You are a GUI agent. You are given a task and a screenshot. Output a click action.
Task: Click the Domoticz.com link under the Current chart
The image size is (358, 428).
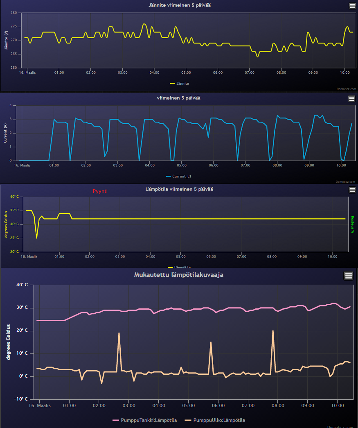tap(345, 182)
